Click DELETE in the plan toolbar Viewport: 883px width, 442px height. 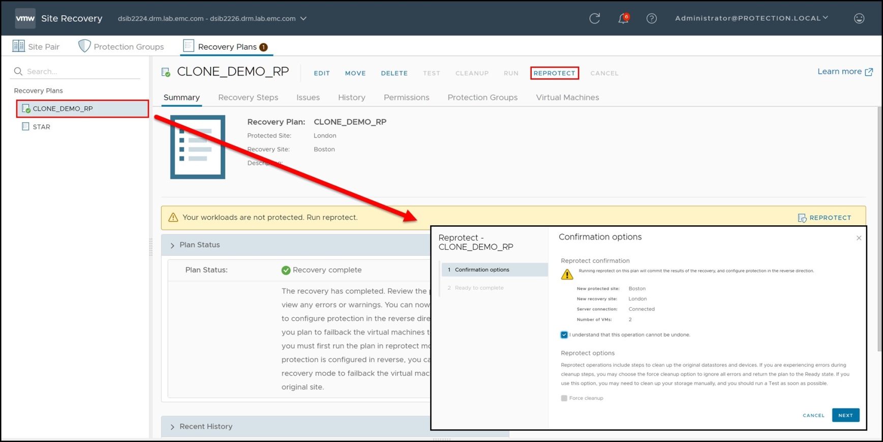394,73
